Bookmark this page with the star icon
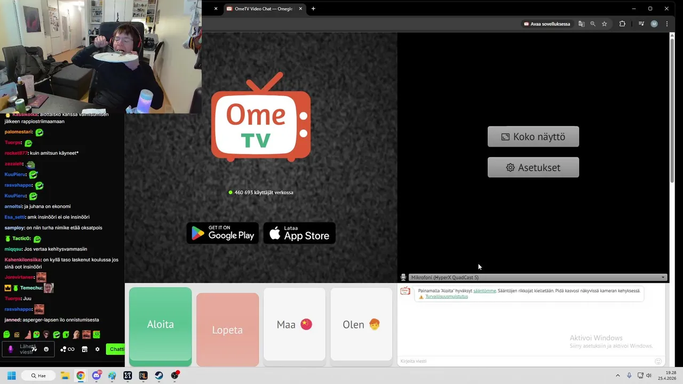The image size is (683, 384). 605,24
